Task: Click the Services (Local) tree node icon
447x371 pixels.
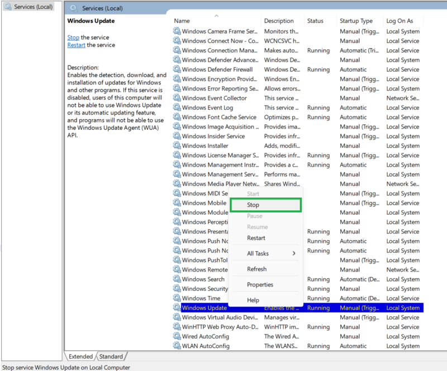Action: 8,7
